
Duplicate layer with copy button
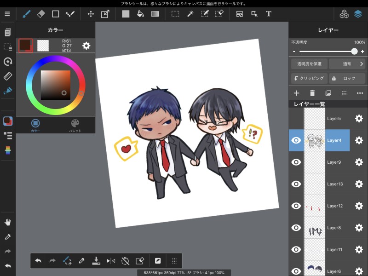(x=328, y=93)
